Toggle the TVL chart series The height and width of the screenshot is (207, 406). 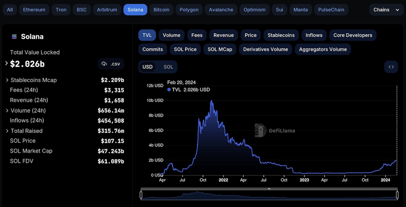pos(147,35)
